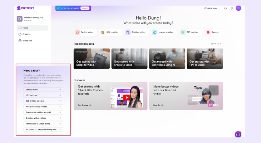Screen dimensions: 261x143
Task: Start the Record option
Action: click(x=213, y=32)
